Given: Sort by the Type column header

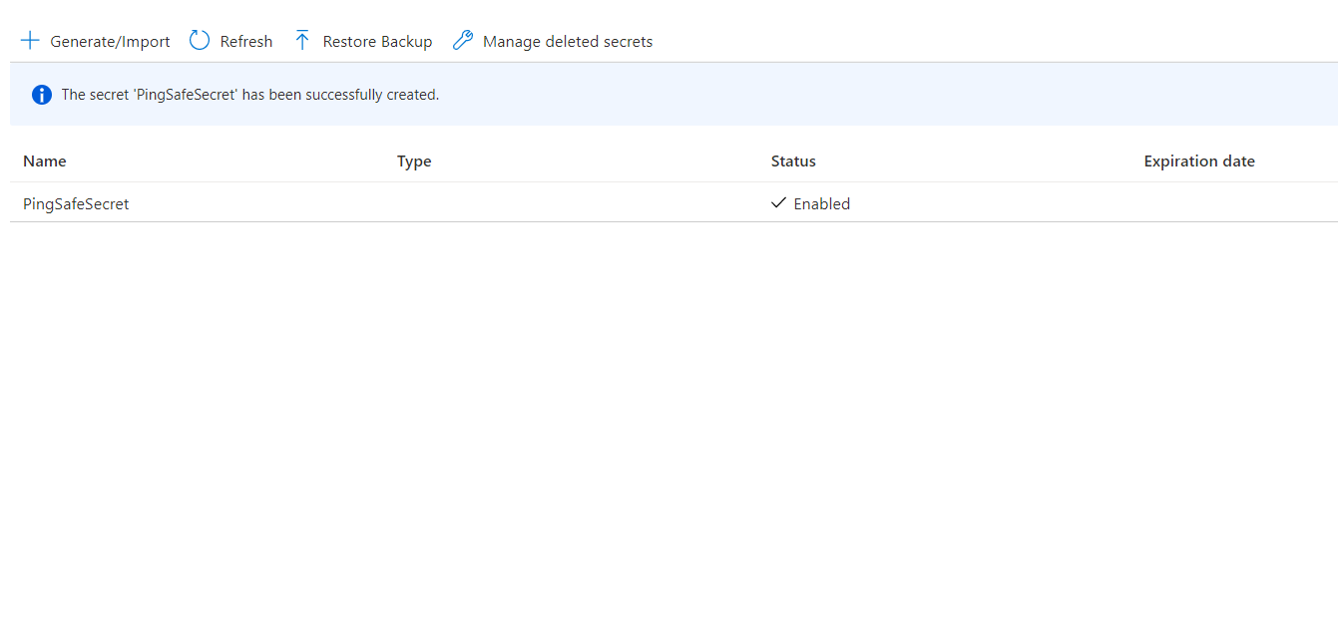Looking at the screenshot, I should pos(414,161).
